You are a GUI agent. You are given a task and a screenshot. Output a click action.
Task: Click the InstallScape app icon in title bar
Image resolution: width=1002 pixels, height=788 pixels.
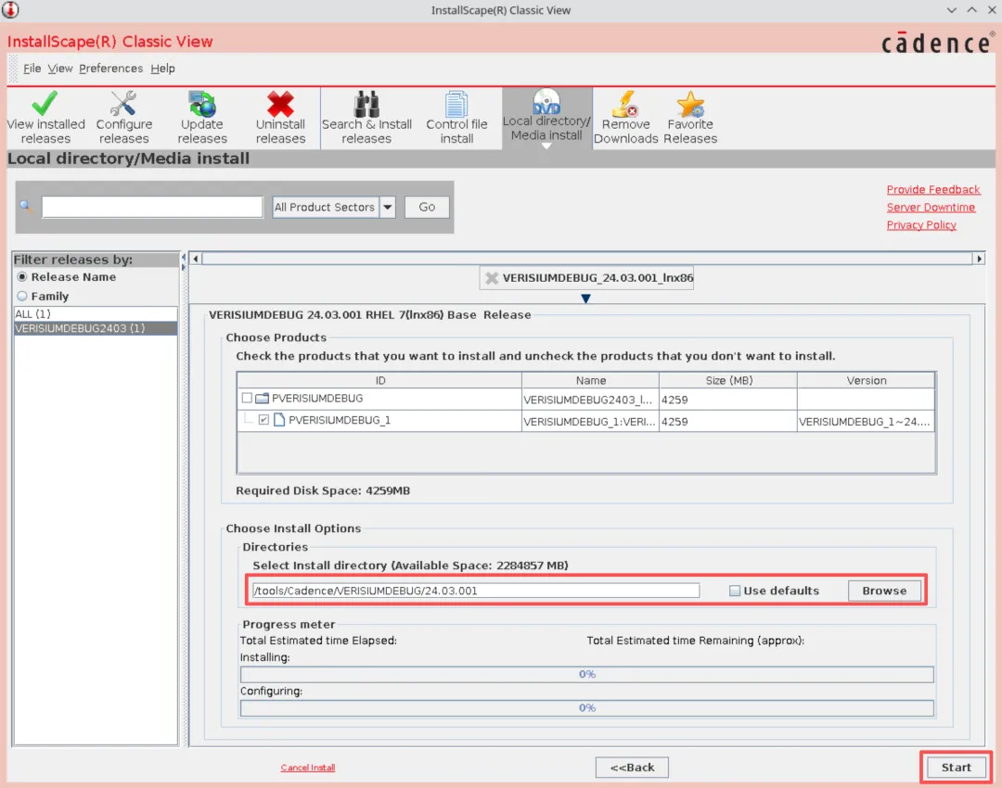pyautogui.click(x=10, y=9)
